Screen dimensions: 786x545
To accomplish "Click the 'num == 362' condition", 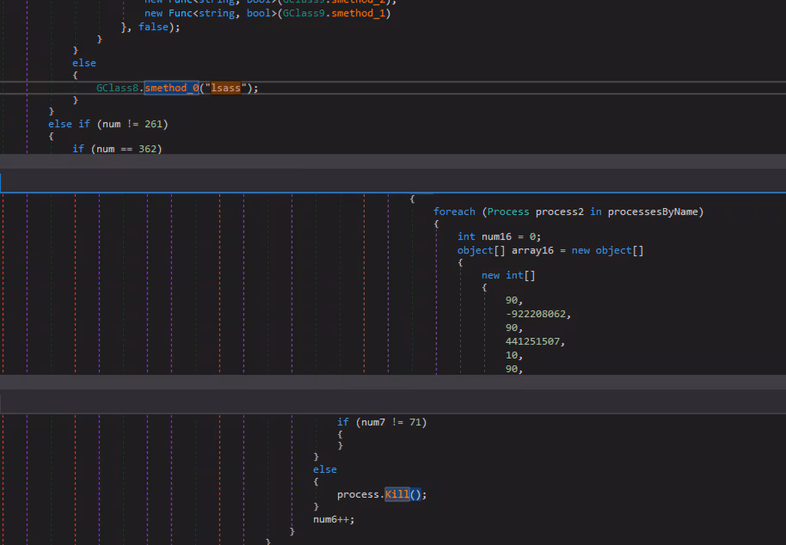I will 126,149.
